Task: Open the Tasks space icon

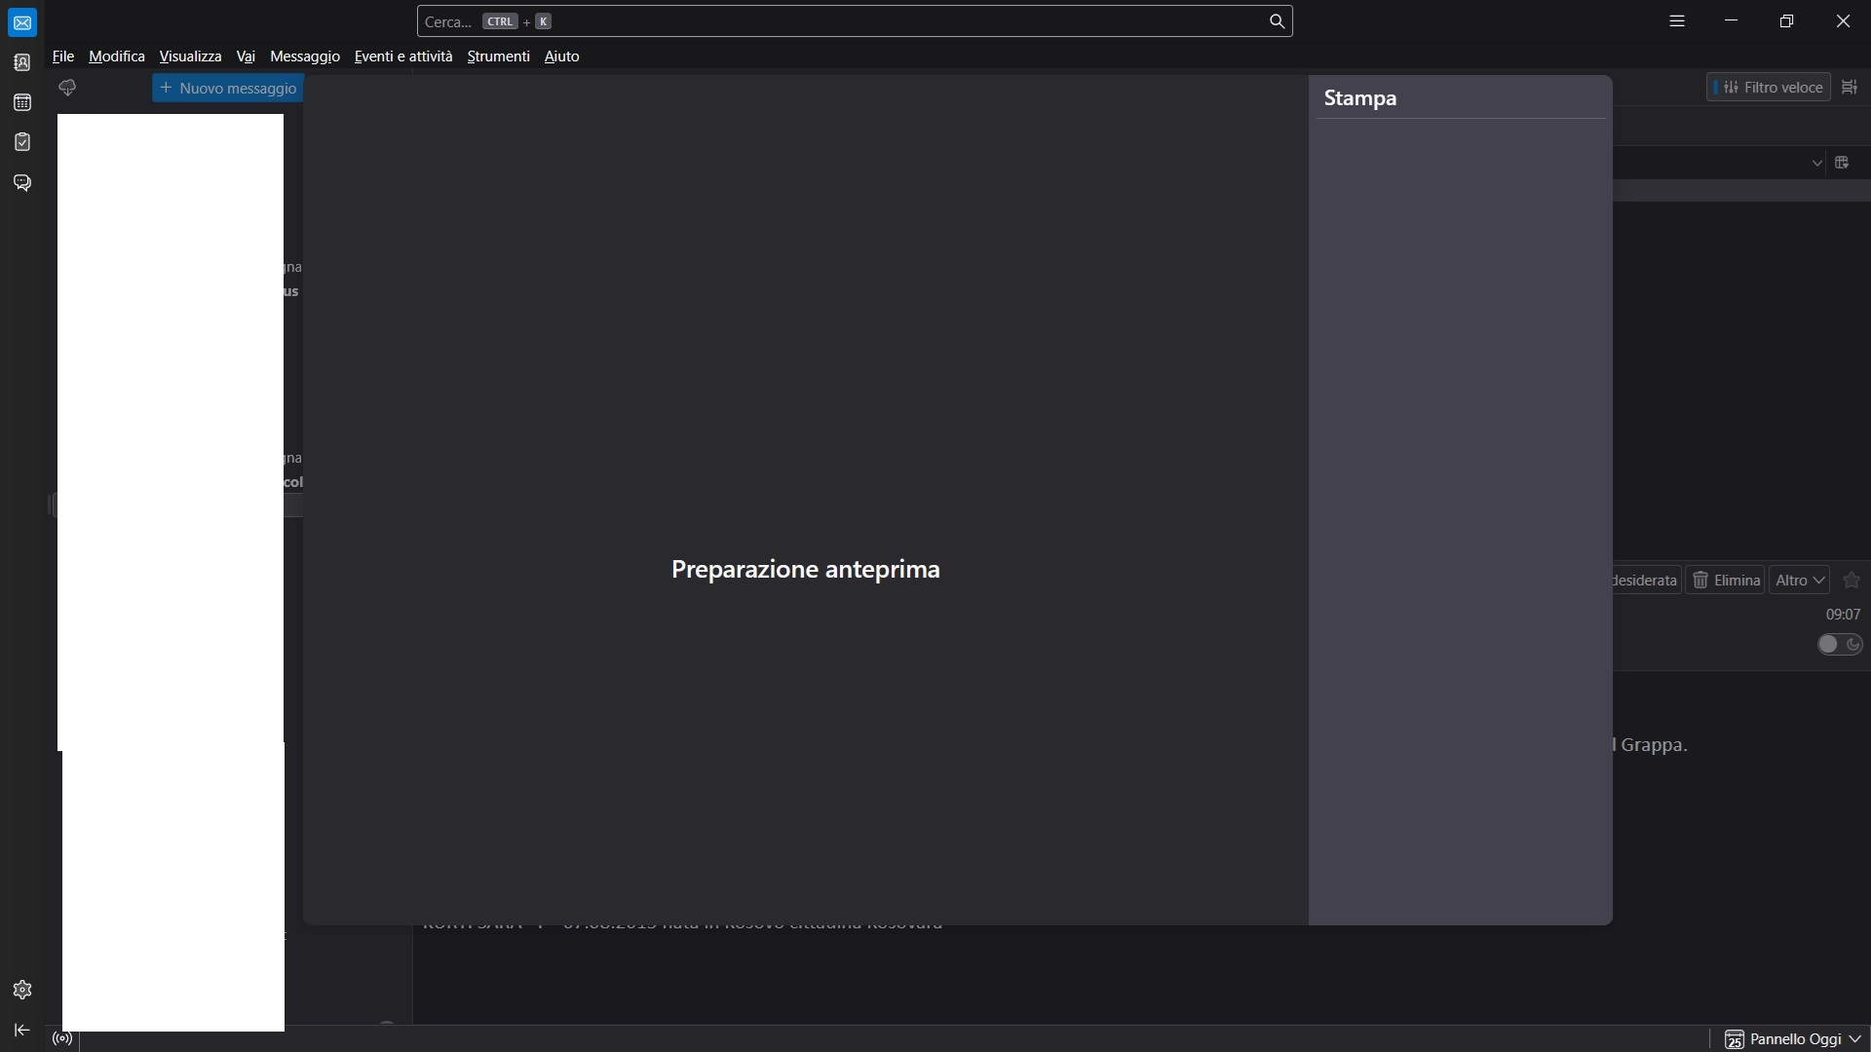Action: [22, 142]
